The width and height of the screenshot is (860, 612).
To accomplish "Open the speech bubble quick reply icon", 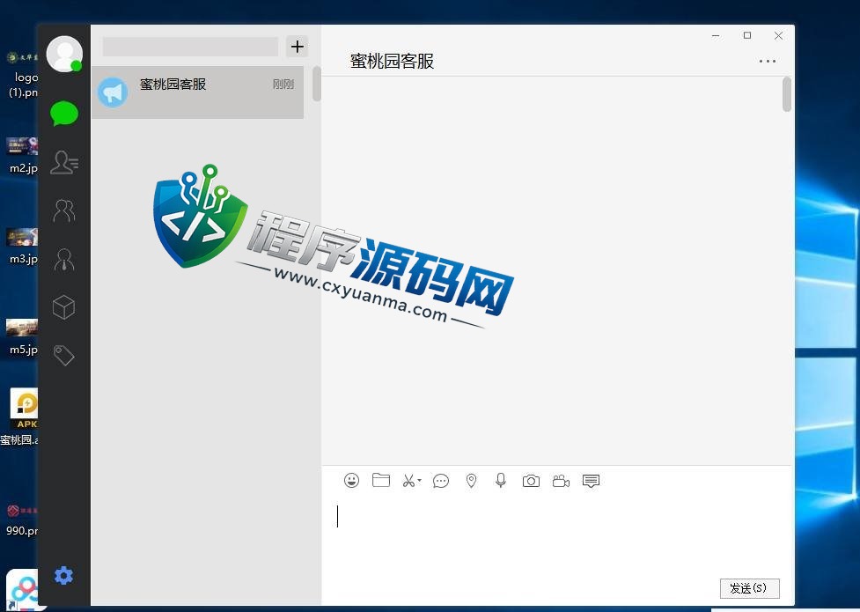I will point(441,482).
